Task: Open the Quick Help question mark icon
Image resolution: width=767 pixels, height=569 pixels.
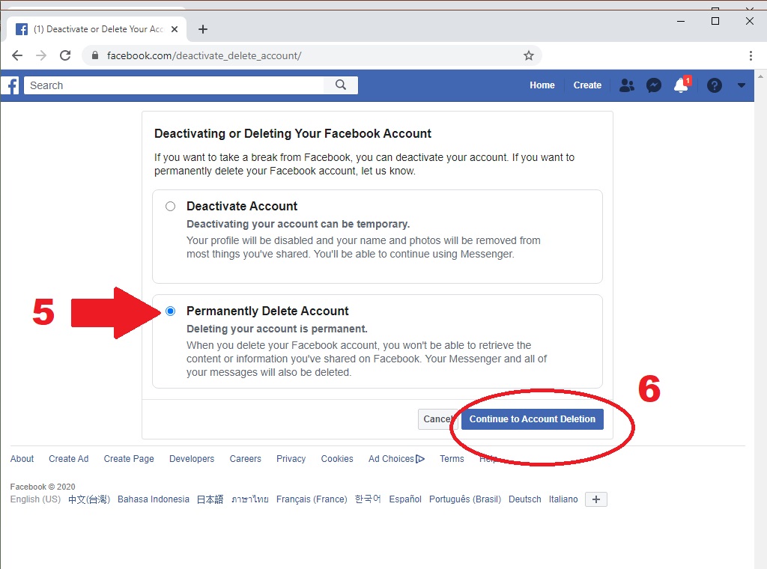Action: (715, 85)
